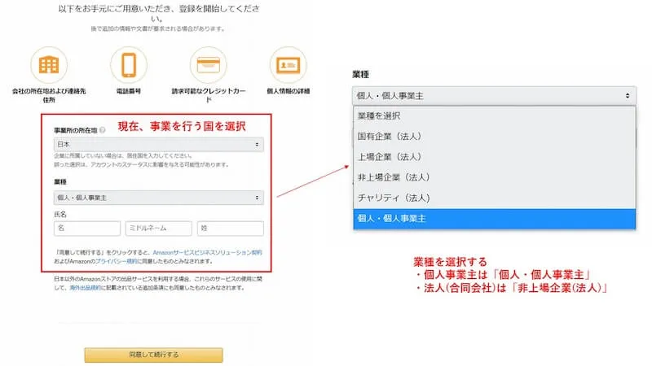Click help icon beside 事業所の所在地
The image size is (652, 366).
tap(103, 131)
